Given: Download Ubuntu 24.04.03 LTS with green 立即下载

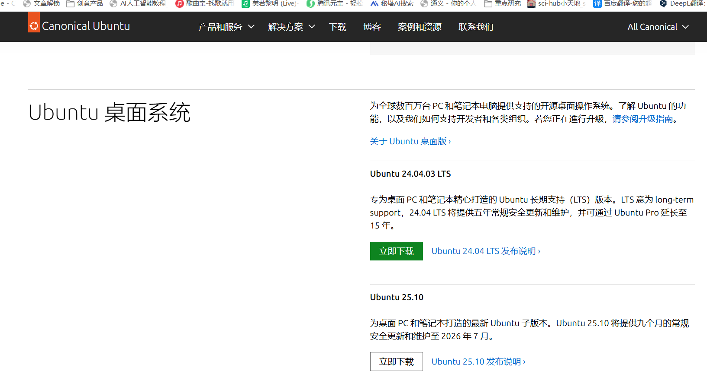Looking at the screenshot, I should point(397,251).
